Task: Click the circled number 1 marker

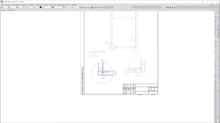Action: [89, 55]
